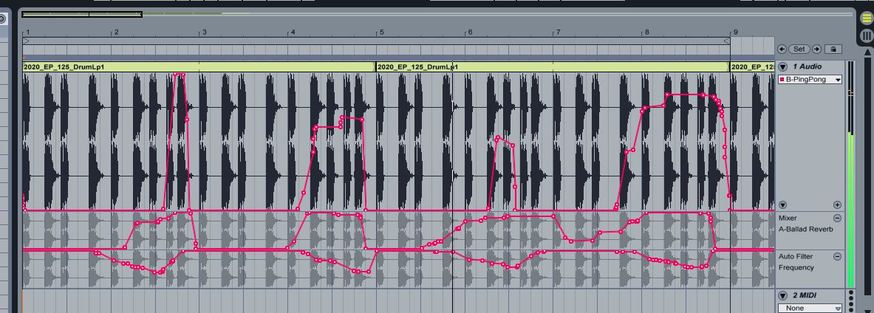Click the arrangement overview zoom box at top
874x313 pixels.
pos(82,14)
